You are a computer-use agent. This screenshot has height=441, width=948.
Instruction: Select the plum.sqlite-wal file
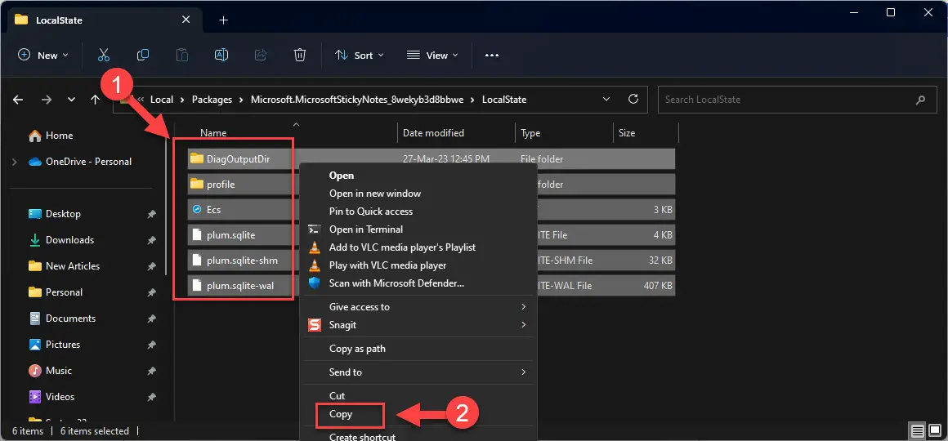[240, 286]
